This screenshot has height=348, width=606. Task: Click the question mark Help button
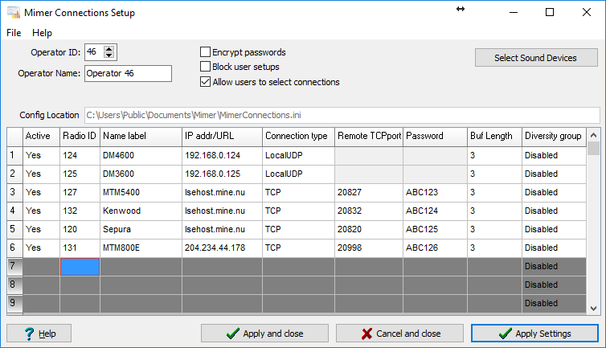pyautogui.click(x=39, y=334)
